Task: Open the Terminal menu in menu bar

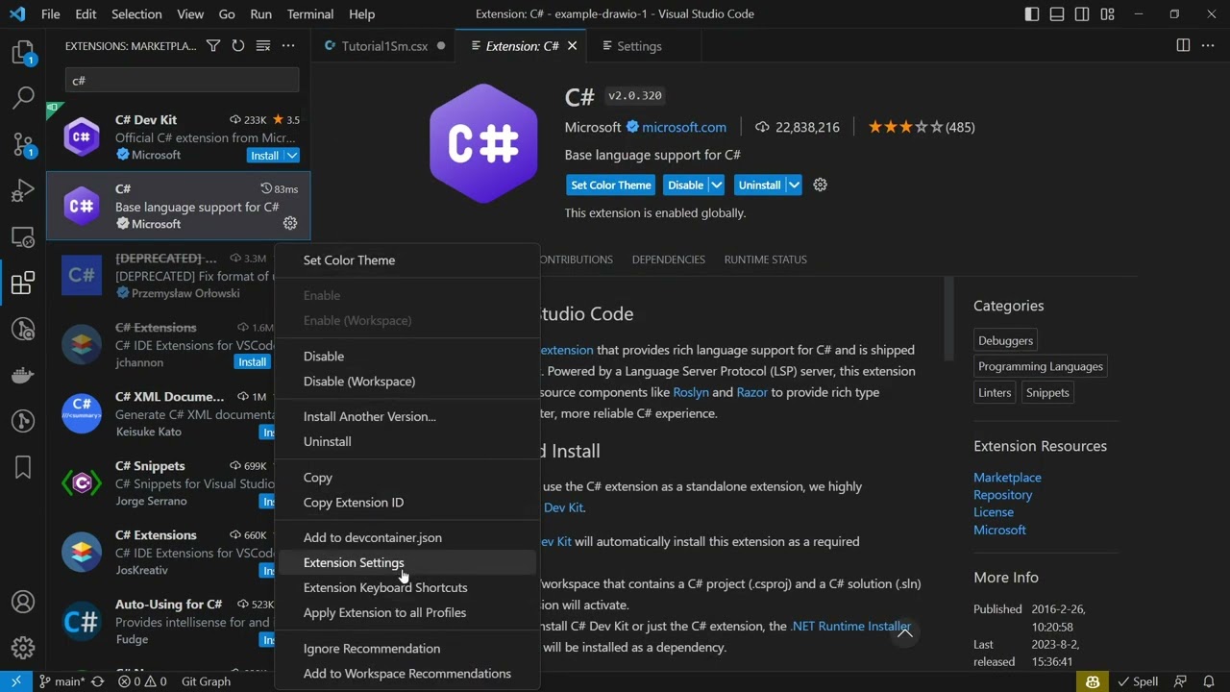Action: (310, 14)
